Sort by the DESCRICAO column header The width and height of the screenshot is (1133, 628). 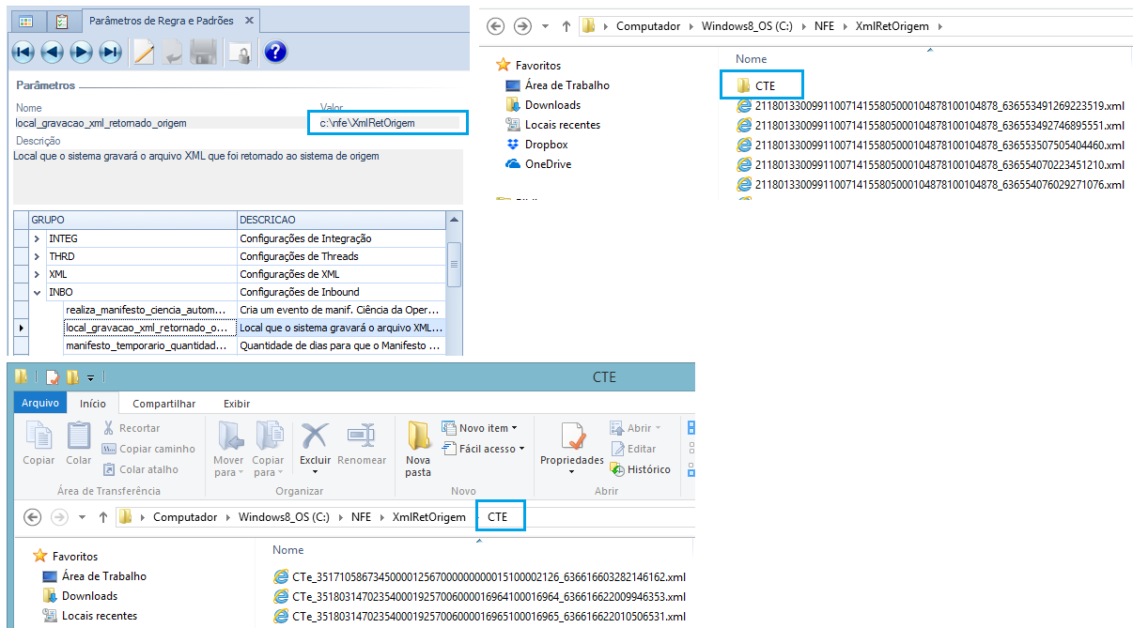pos(341,220)
